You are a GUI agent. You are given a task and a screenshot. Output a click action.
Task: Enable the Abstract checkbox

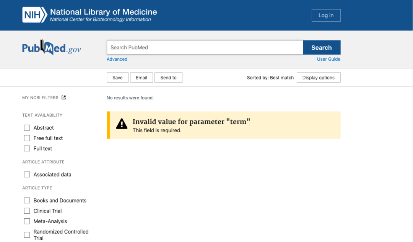pyautogui.click(x=27, y=128)
